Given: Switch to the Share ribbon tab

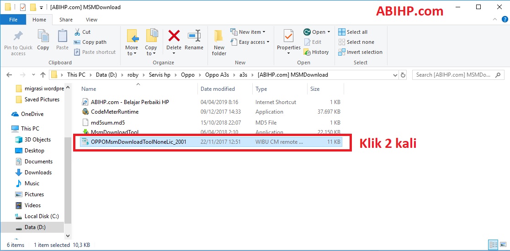Looking at the screenshot, I should coord(66,20).
